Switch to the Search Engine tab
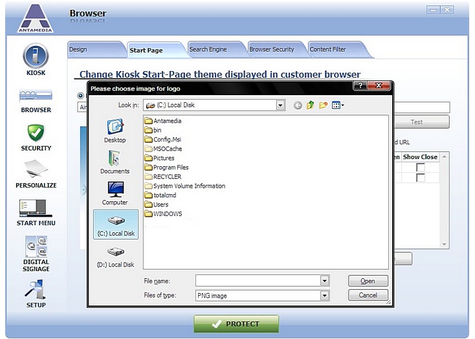475x339 pixels. [208, 49]
